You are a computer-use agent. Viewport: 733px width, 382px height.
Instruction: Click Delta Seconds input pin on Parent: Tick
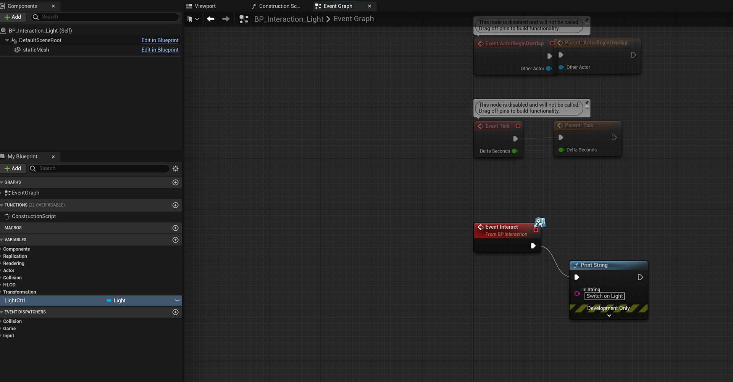561,150
